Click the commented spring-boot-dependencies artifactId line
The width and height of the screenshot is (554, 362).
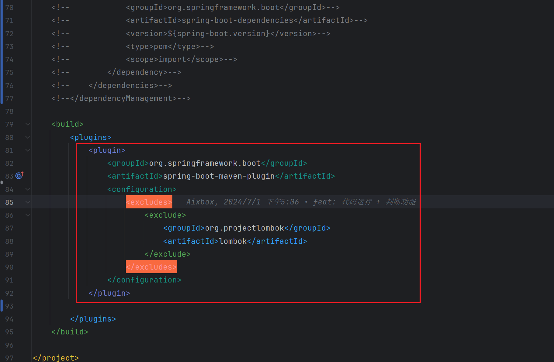(247, 20)
